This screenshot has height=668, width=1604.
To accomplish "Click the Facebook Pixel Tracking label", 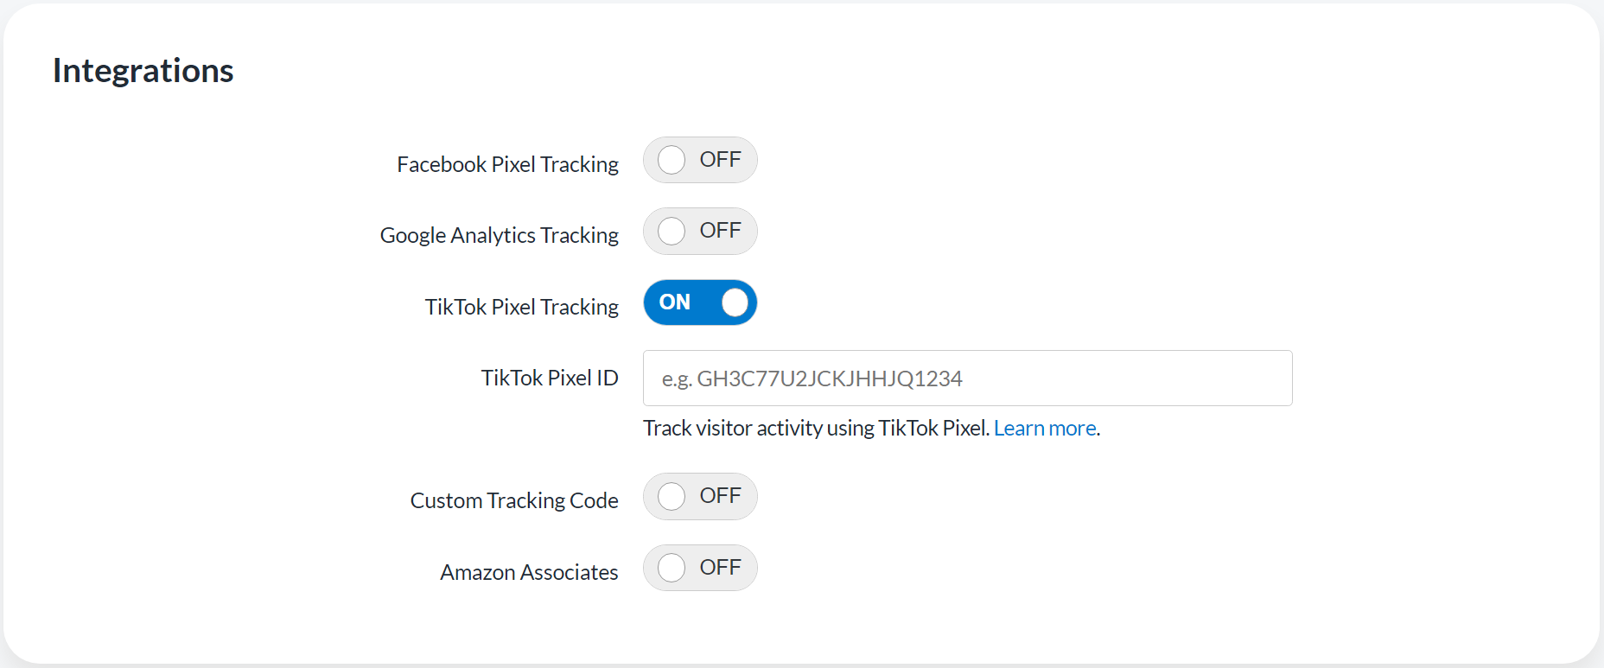I will (507, 164).
